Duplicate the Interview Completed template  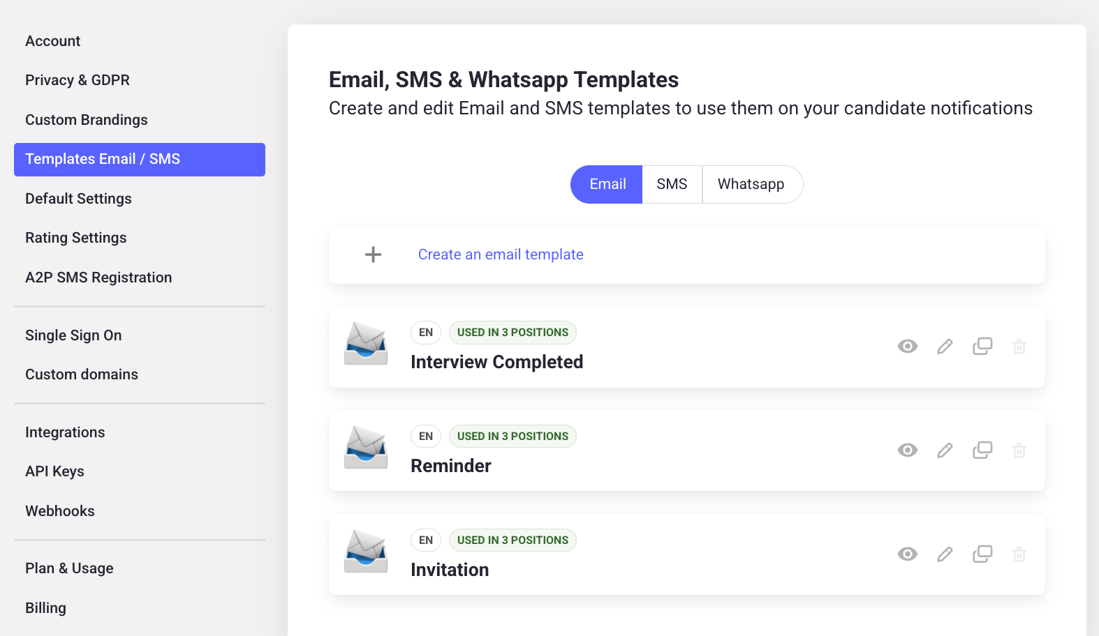[982, 347]
